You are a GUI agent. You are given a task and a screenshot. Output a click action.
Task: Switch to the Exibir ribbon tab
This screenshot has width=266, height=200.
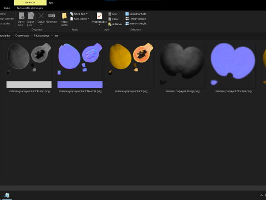coord(7,8)
